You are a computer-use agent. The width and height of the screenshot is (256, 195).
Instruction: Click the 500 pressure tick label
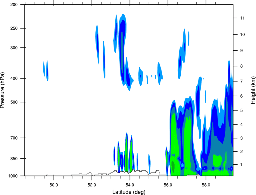click(x=14, y=102)
